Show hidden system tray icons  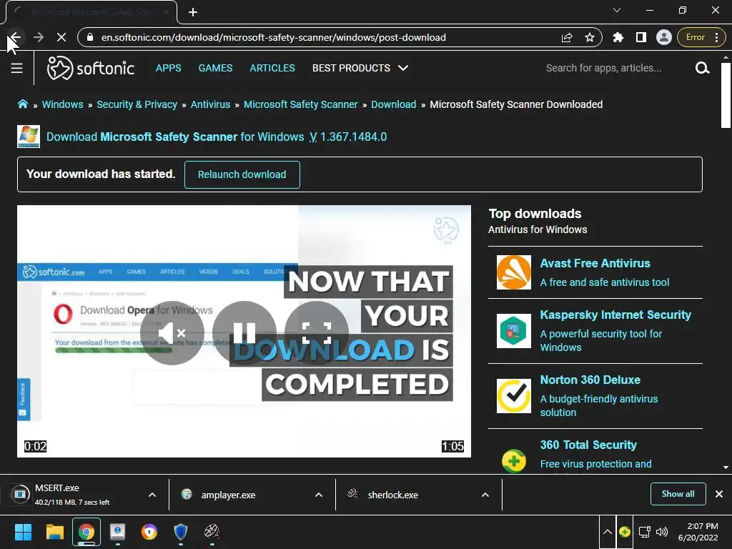click(608, 532)
